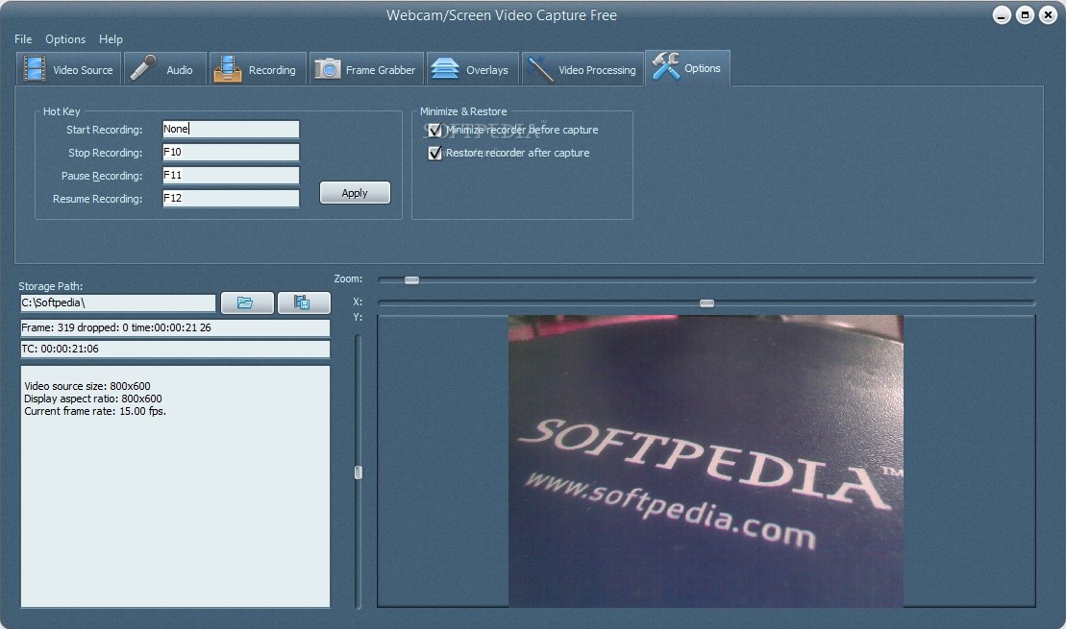
Task: Open the Frame Grabber tab
Action: pyautogui.click(x=366, y=69)
